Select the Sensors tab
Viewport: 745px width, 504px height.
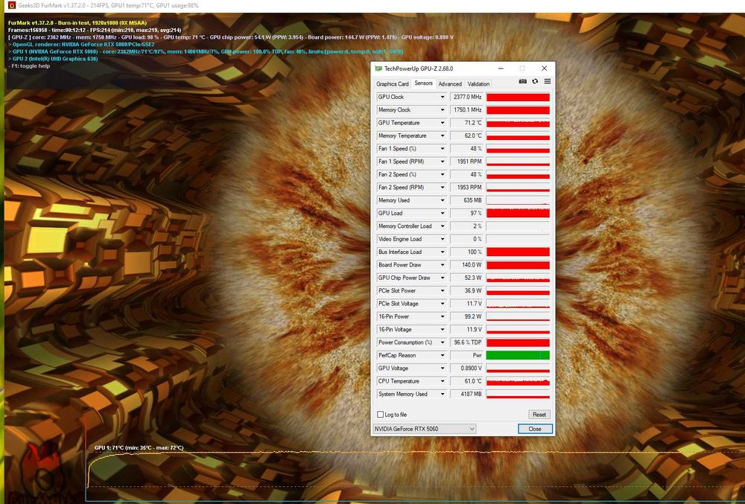(423, 83)
